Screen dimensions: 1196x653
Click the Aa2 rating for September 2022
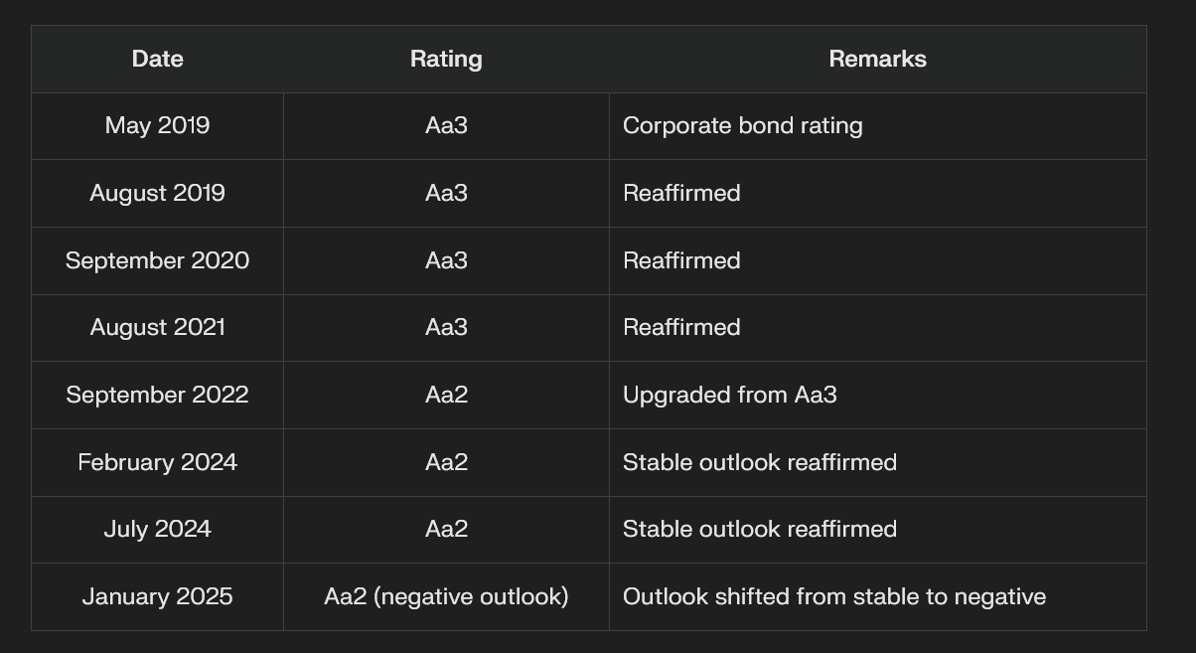click(446, 395)
